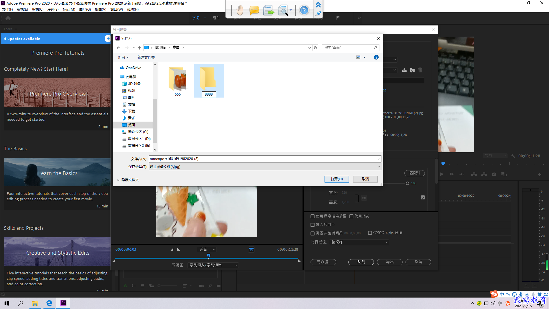The image size is (549, 309).
Task: Click the Home icon in Premiere workspace bar
Action: tap(8, 18)
